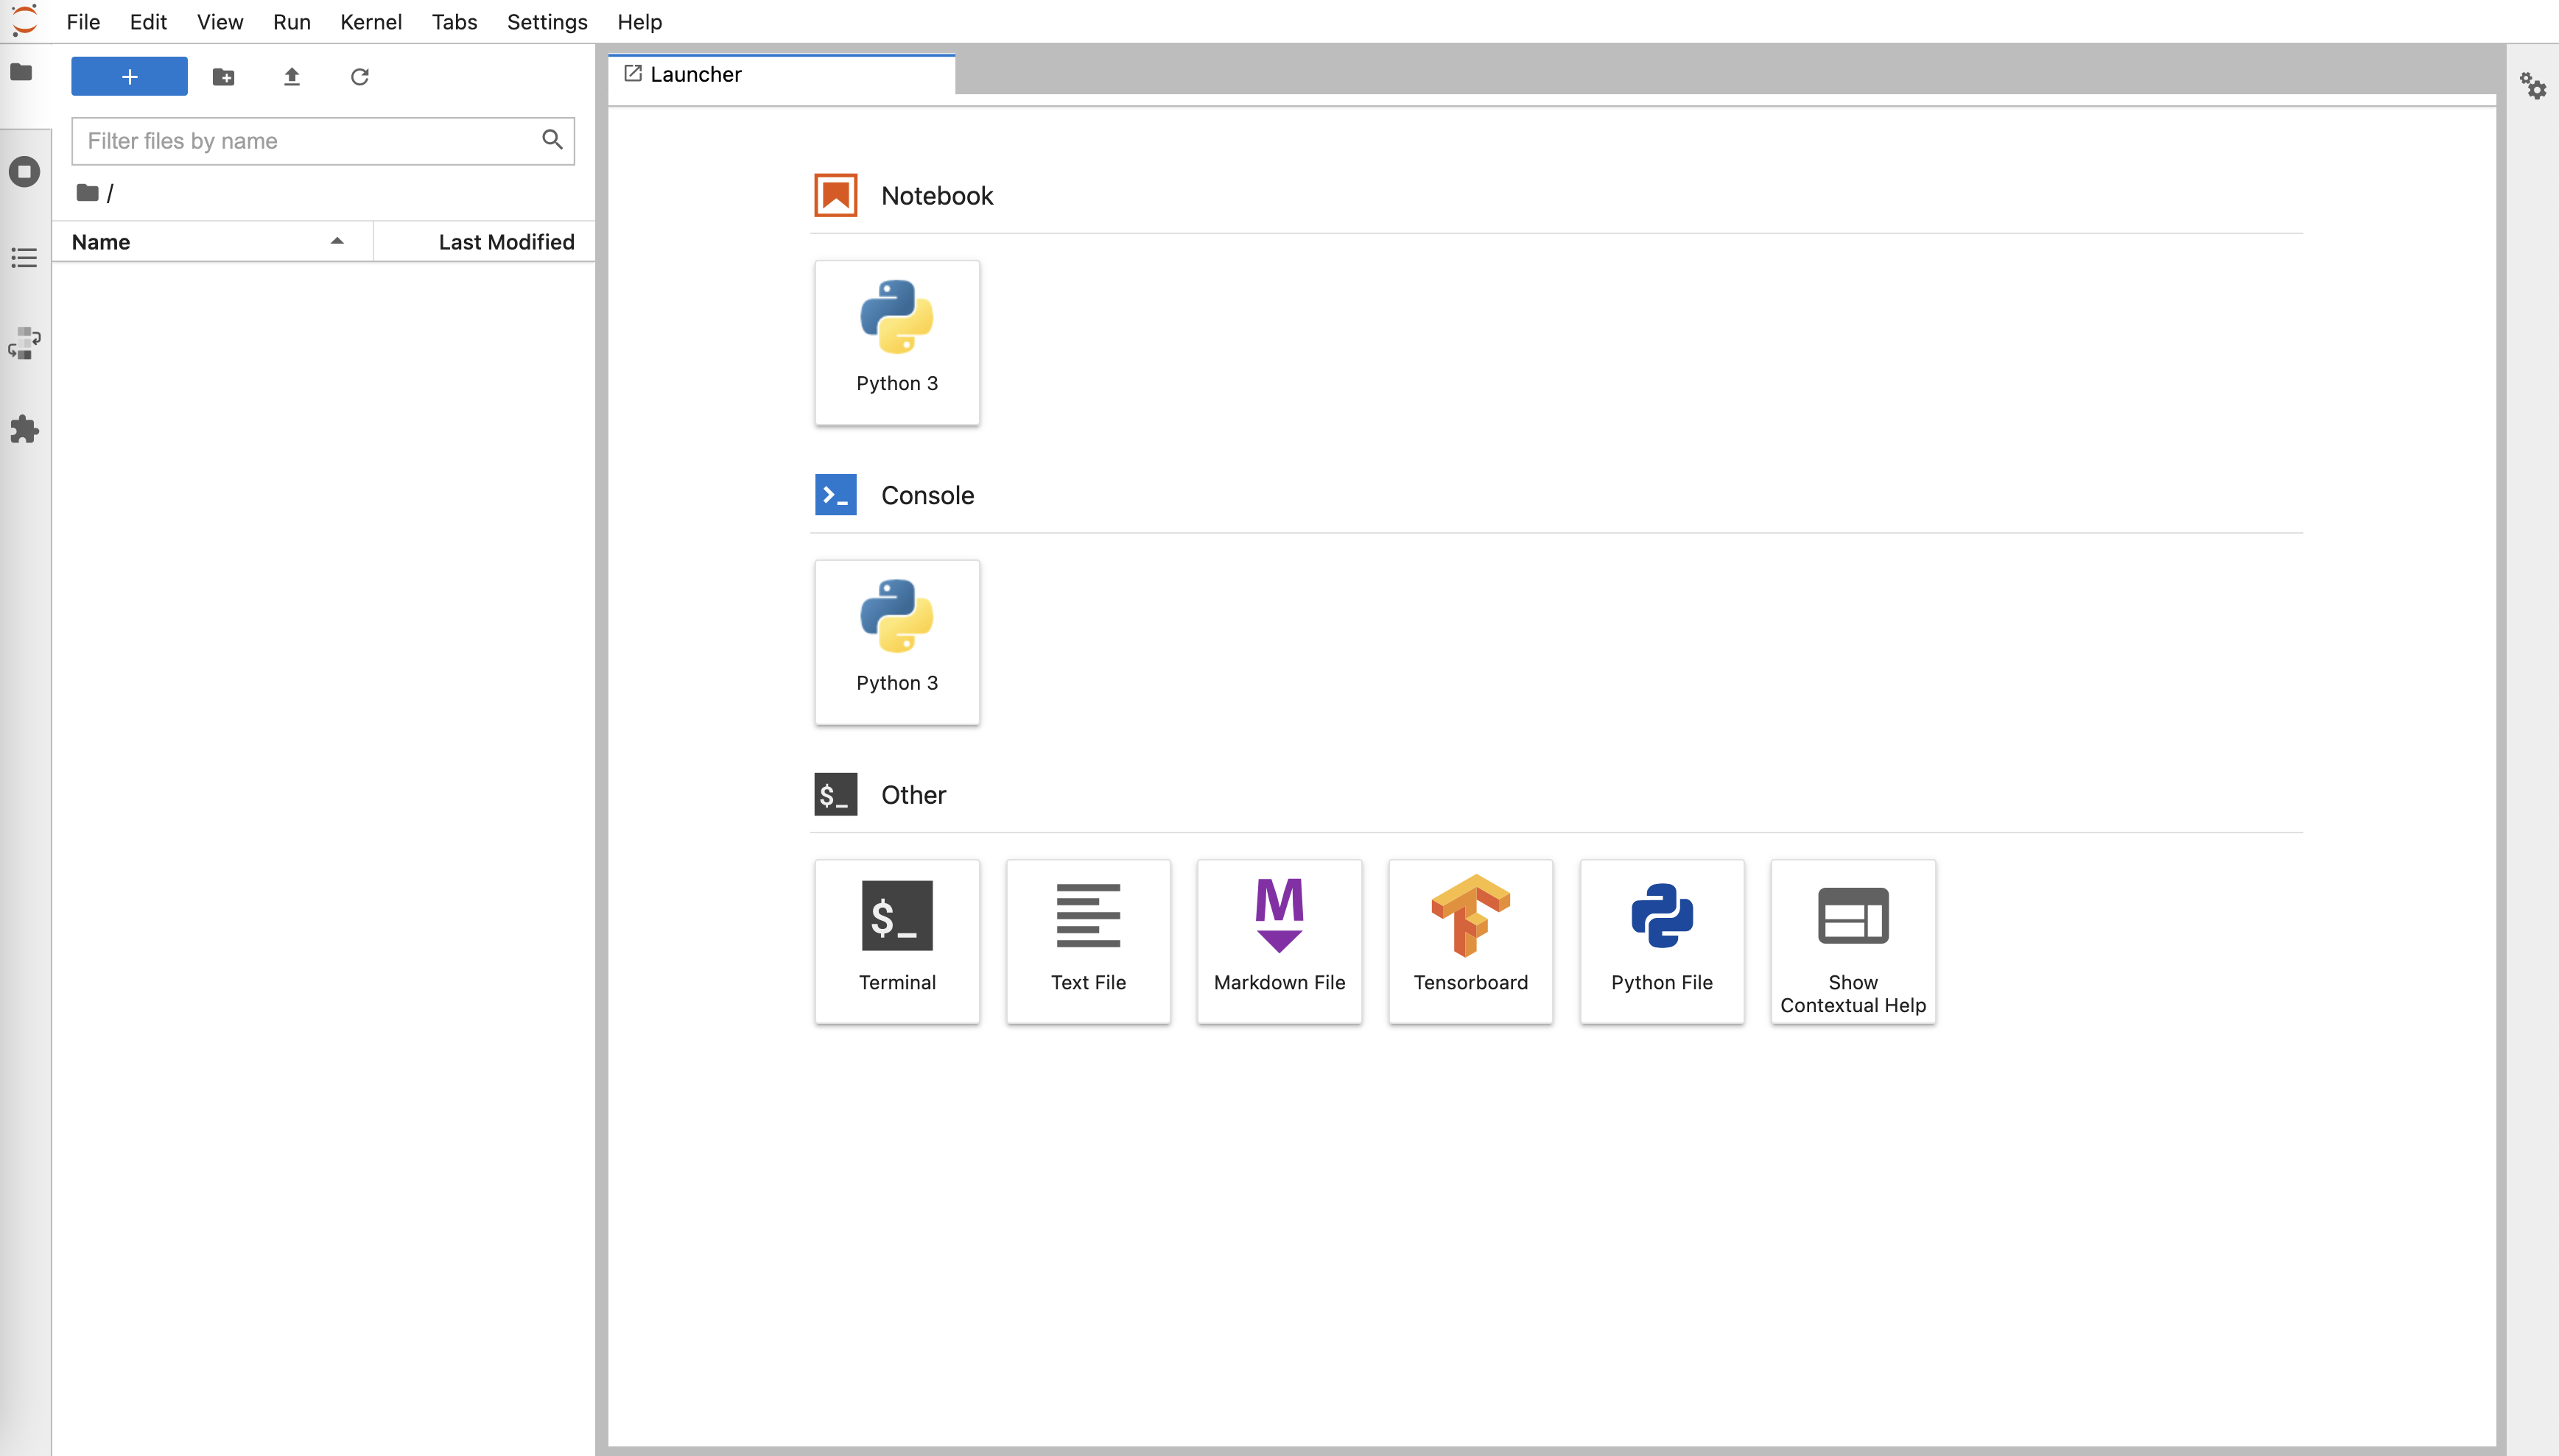Image resolution: width=2559 pixels, height=1456 pixels.
Task: Click the Upload Files icon
Action: (292, 77)
